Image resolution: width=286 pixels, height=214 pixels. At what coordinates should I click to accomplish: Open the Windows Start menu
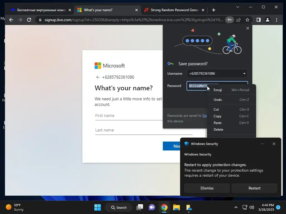[x=97, y=207]
